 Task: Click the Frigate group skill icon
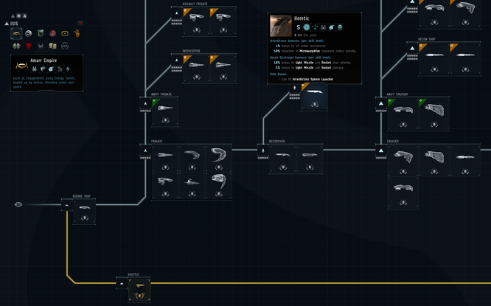145,152
